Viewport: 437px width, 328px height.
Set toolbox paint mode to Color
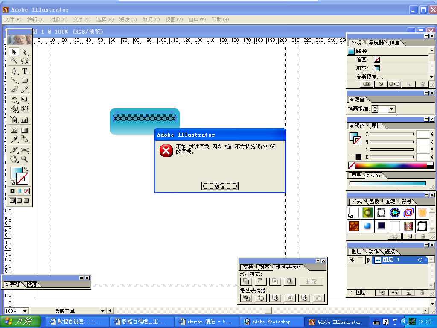pyautogui.click(x=12, y=191)
